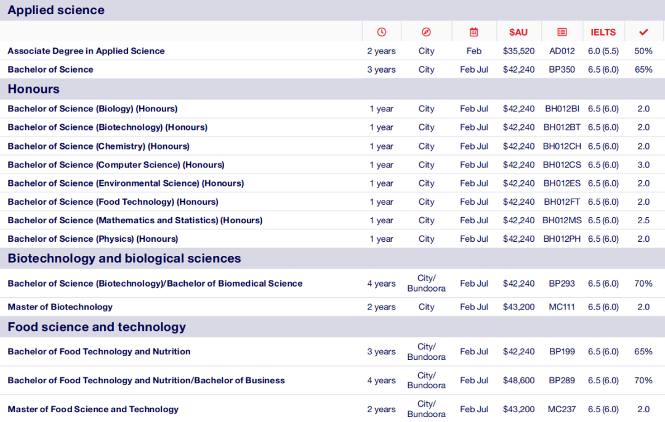The height and width of the screenshot is (422, 665).
Task: Open Bachelor of Science (Biotechnology) (Honours)
Action: pyautogui.click(x=107, y=127)
